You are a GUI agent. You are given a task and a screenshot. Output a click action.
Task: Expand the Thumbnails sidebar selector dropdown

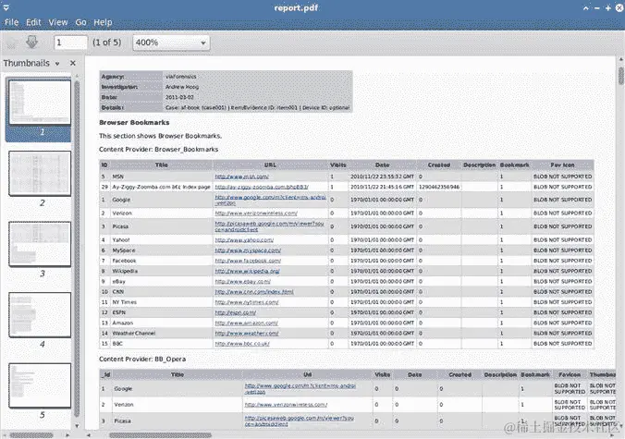point(57,64)
